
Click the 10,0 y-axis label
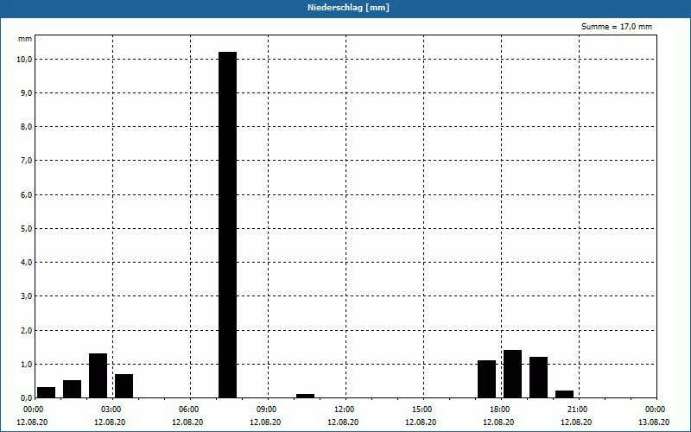point(24,60)
